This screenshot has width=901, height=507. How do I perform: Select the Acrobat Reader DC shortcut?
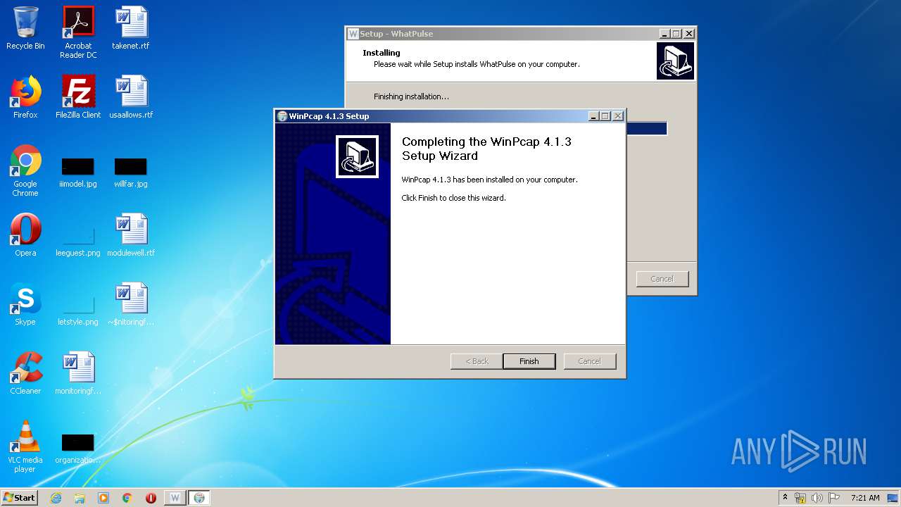tap(78, 32)
